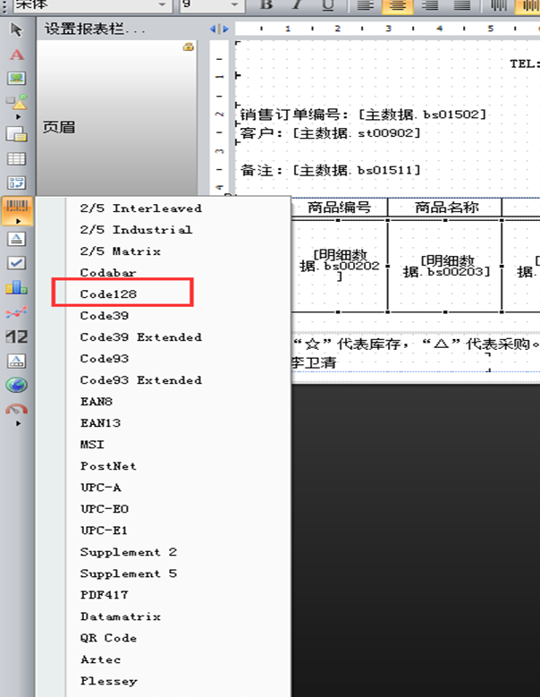Viewport: 540px width, 697px height.
Task: Expand the barcode tool dropdown arrow
Action: coord(16,220)
